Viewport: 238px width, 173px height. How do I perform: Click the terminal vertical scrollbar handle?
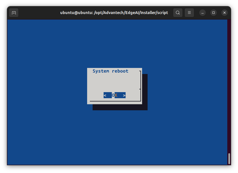pos(229,159)
